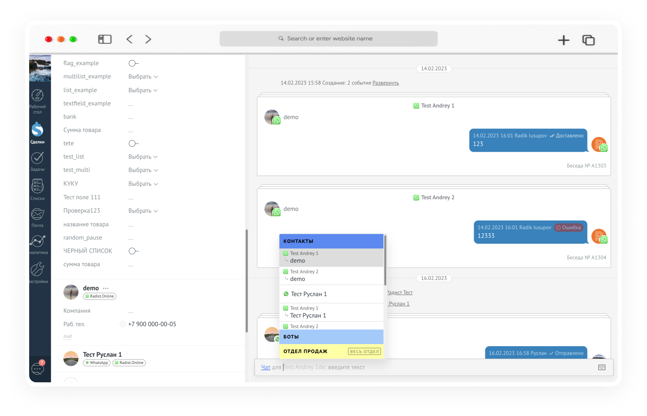Click phone number +7 900 000-00-05

point(152,324)
